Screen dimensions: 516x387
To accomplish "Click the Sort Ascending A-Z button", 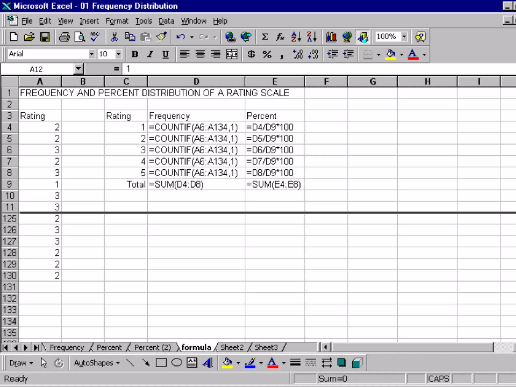I will (x=296, y=37).
